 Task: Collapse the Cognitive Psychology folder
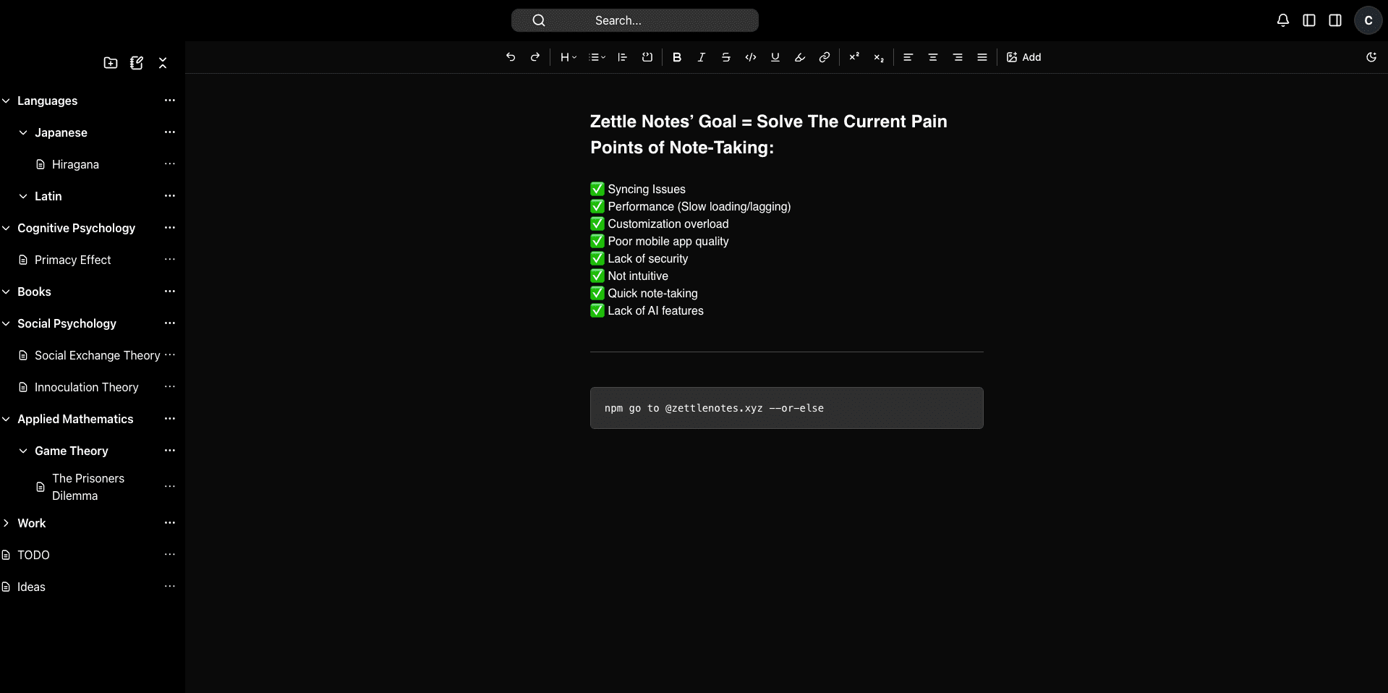pos(6,228)
